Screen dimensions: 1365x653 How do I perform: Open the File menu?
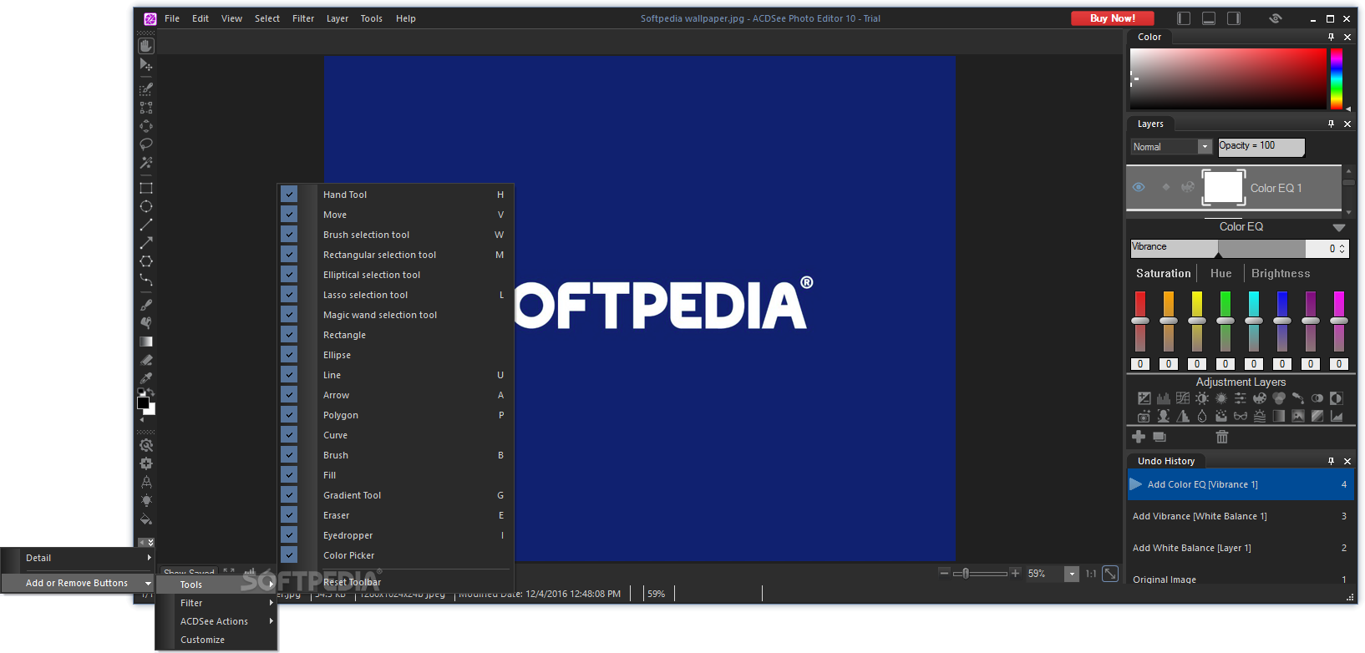pyautogui.click(x=172, y=18)
